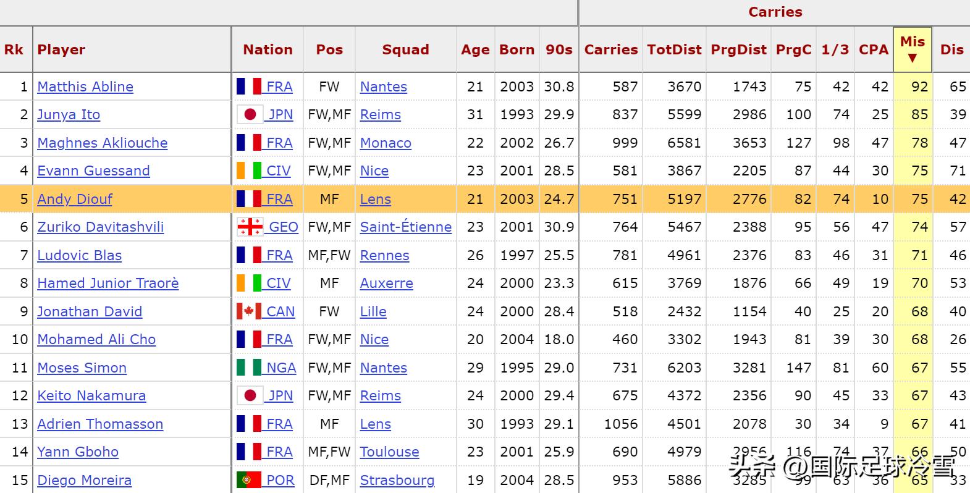Click the Ivory Coast flag beside Evann Guessand
970x493 pixels.
pos(249,171)
